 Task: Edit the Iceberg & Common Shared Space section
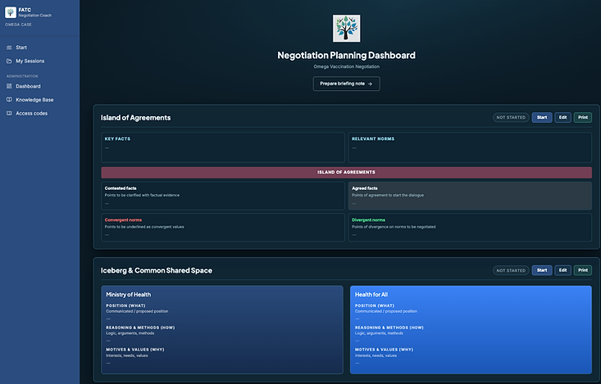pyautogui.click(x=562, y=270)
